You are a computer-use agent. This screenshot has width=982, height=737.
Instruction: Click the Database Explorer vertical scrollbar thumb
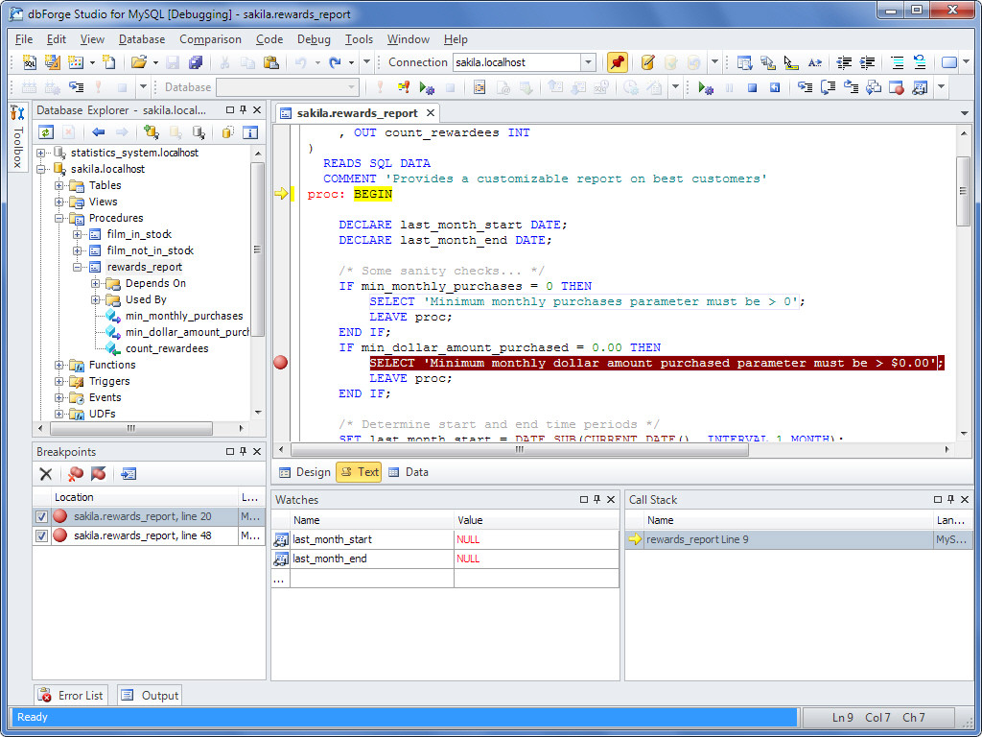257,249
